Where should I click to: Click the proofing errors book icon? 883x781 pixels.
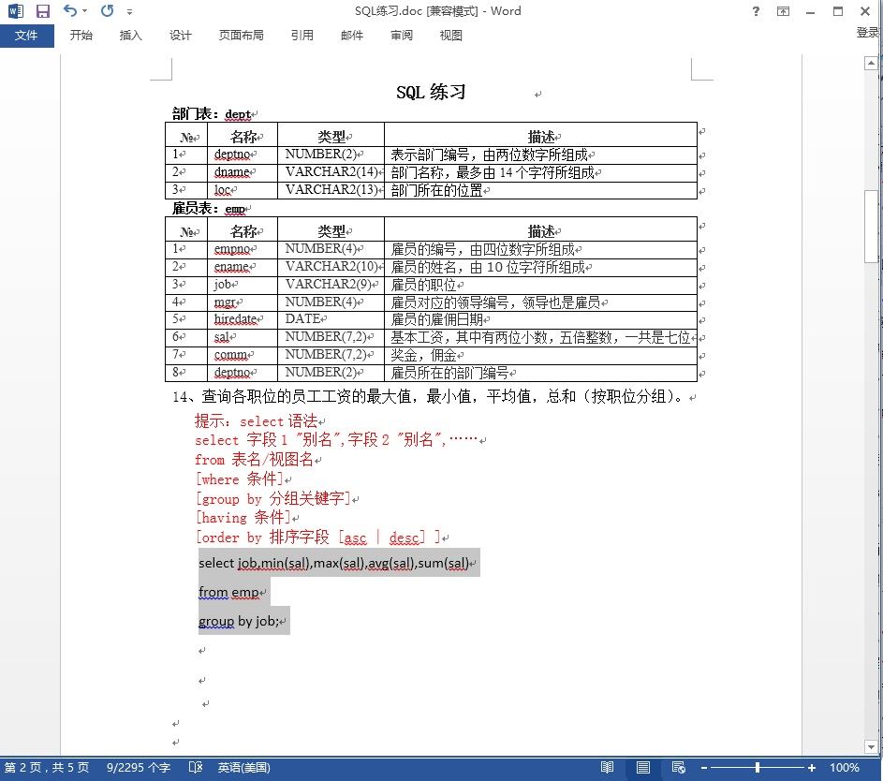click(x=196, y=768)
